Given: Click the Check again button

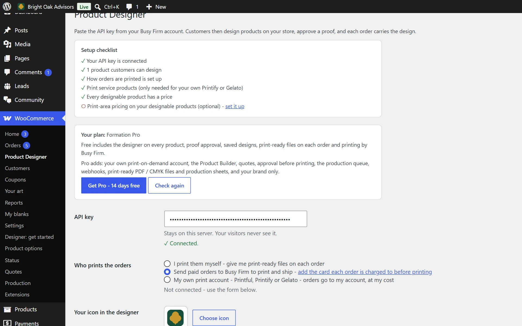Looking at the screenshot, I should pos(169,186).
